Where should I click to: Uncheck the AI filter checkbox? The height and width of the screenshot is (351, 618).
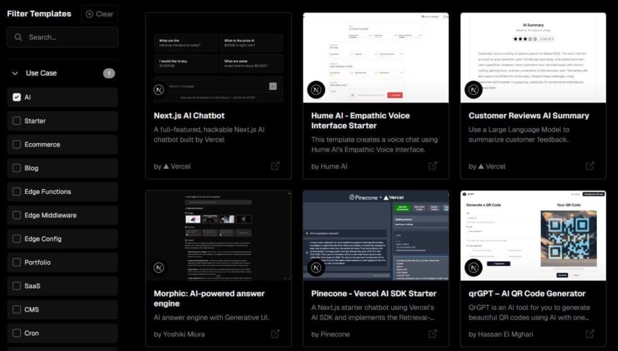click(x=16, y=97)
